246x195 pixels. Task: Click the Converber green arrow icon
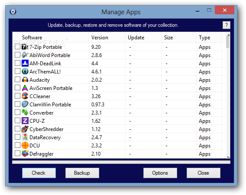(x=25, y=112)
